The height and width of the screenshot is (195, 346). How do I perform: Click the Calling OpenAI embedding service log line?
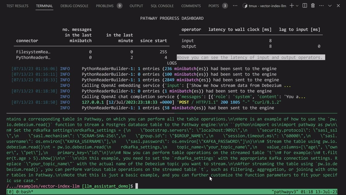pyautogui.click(x=186, y=86)
